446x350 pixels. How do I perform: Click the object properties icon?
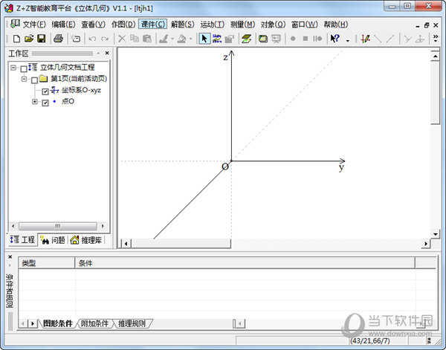tap(229, 39)
